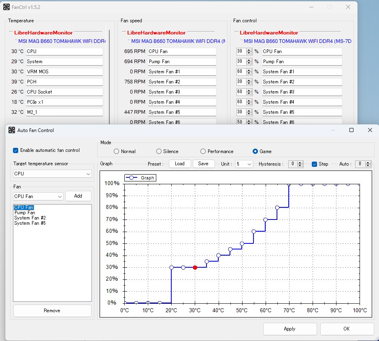Viewport: 379px width, 341px height.
Task: Select Normal mode radio button
Action: 116,151
